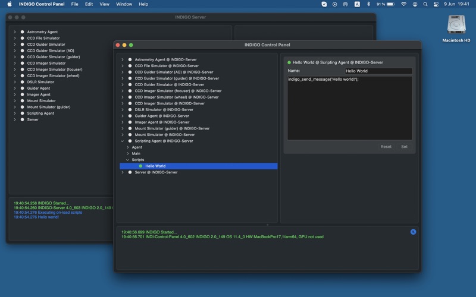476x297 pixels.
Task: Collapse Scripting Agent @ INDIGO-Server
Action: [123, 141]
